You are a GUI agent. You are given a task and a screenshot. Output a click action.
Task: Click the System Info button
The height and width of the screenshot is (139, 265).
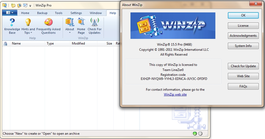click(x=243, y=46)
